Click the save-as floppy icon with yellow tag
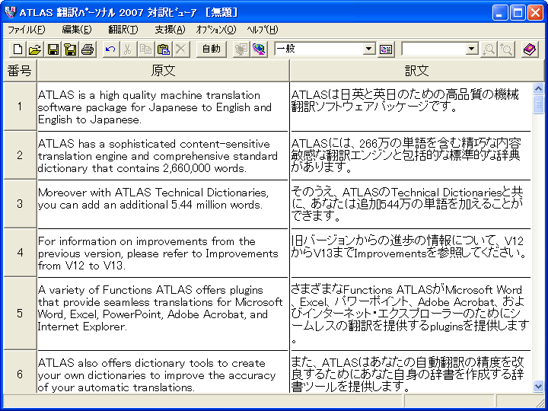Image resolution: width=548 pixels, height=411 pixels. pyautogui.click(x=70, y=49)
